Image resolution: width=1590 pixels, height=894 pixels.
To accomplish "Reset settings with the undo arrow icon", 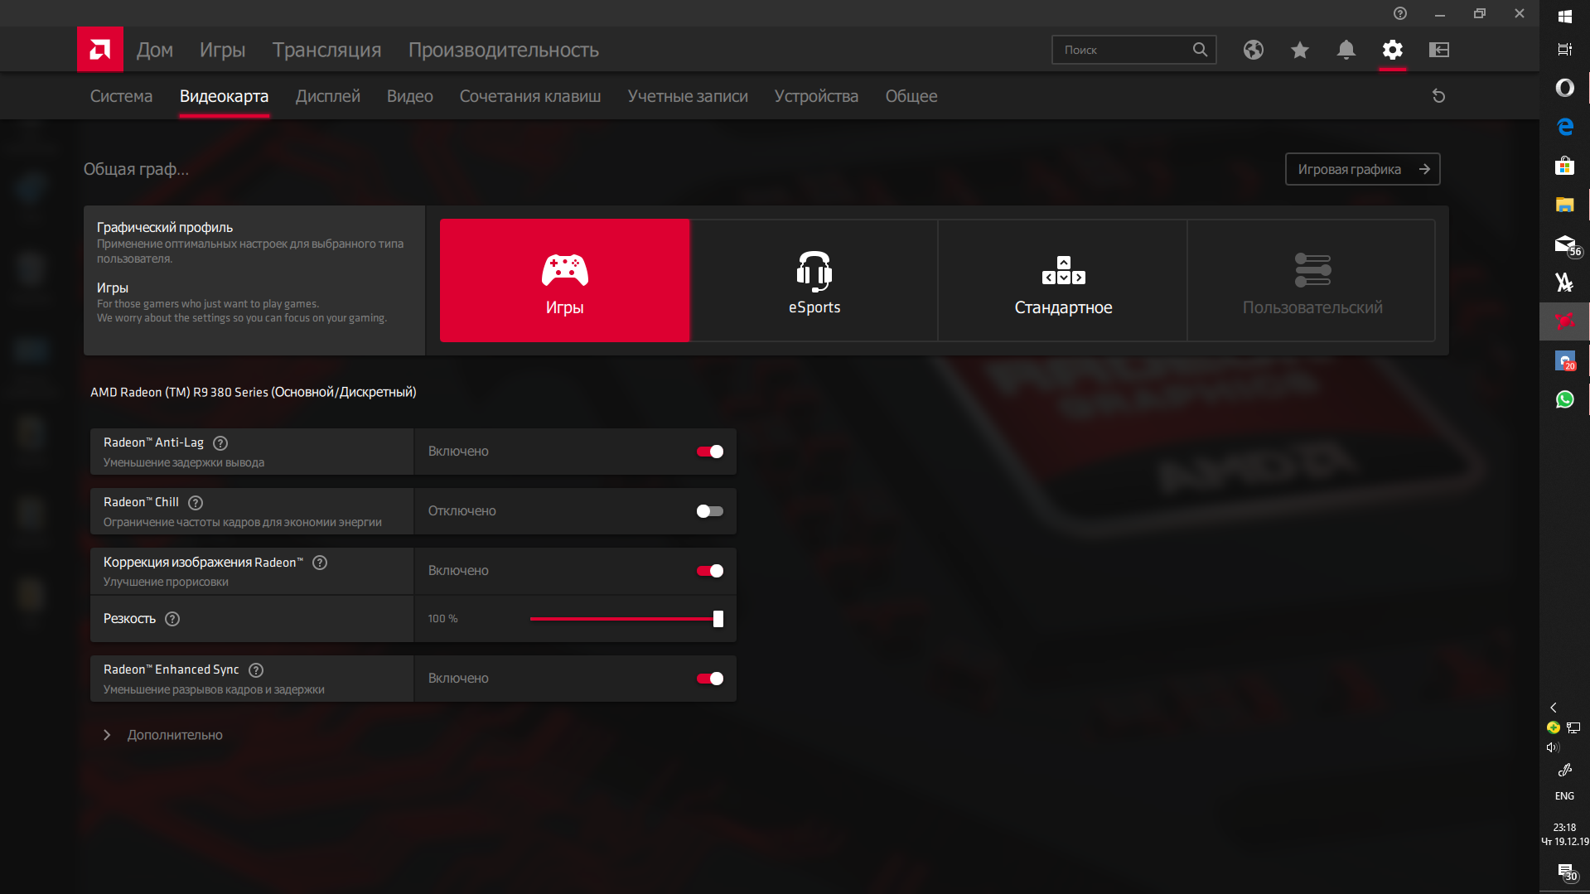I will point(1438,96).
